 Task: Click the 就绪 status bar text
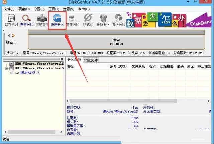pyautogui.click(x=6, y=139)
